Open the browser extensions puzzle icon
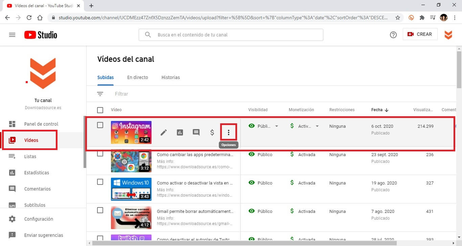 pos(422,18)
